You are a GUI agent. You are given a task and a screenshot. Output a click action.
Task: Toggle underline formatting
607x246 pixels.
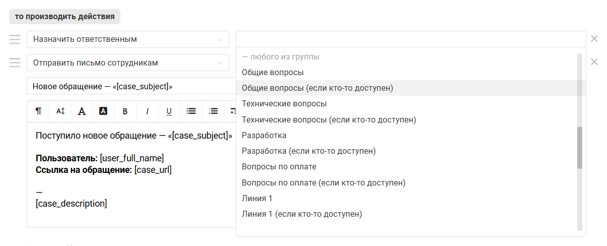169,111
